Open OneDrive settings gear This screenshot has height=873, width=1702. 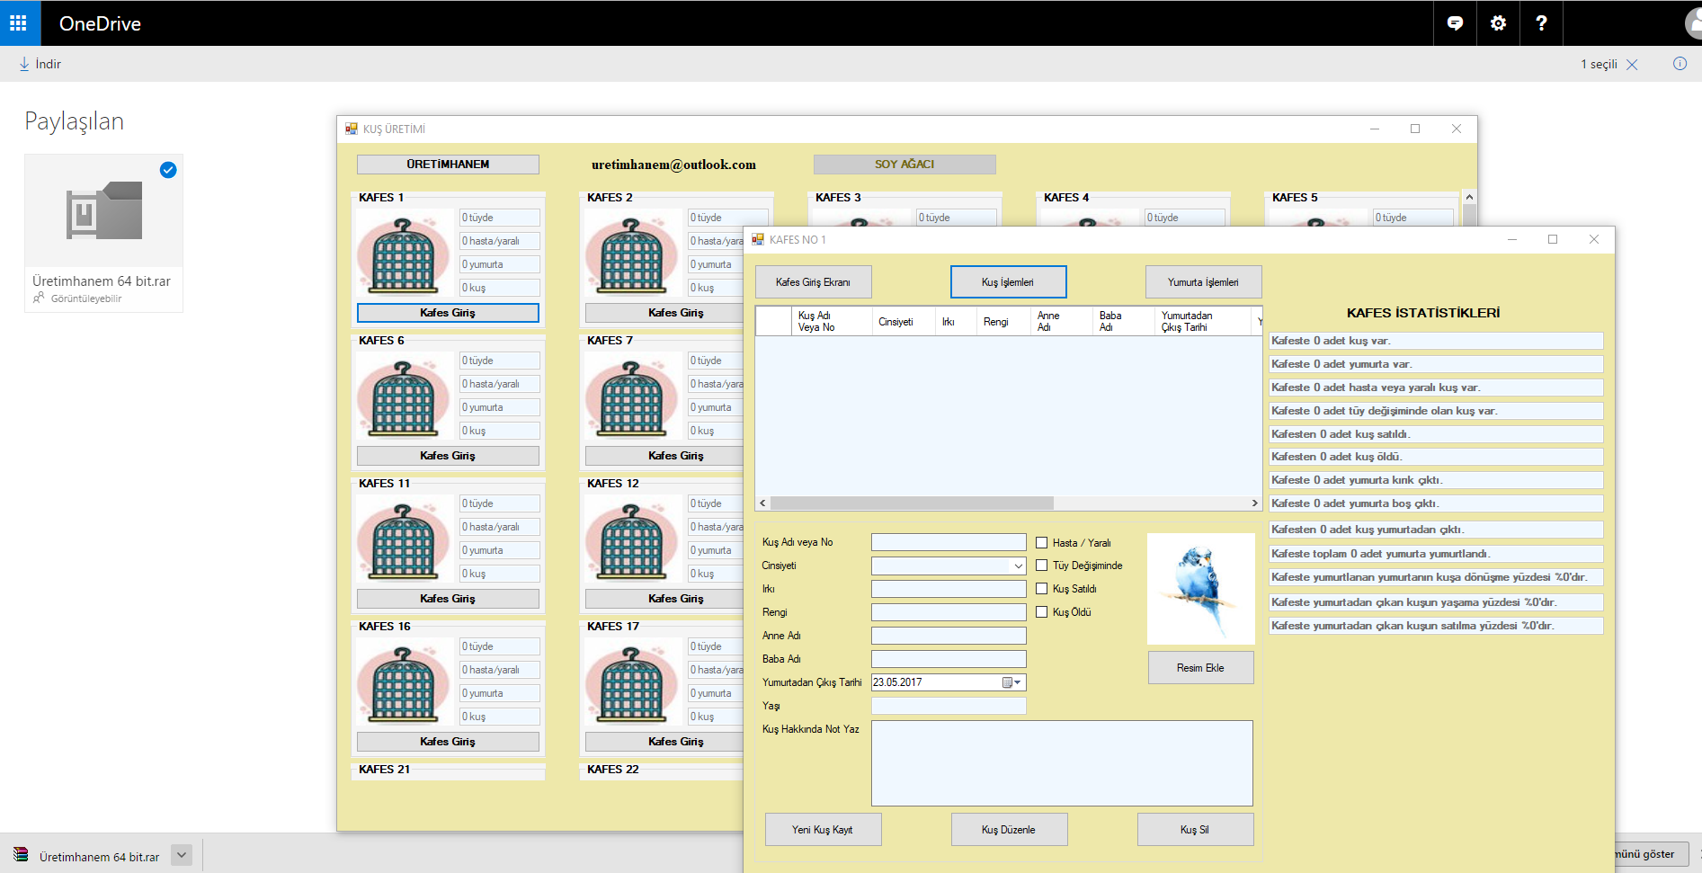point(1498,23)
